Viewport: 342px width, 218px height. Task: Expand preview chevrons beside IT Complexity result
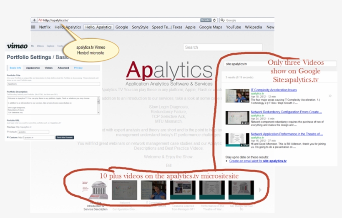(x=330, y=96)
